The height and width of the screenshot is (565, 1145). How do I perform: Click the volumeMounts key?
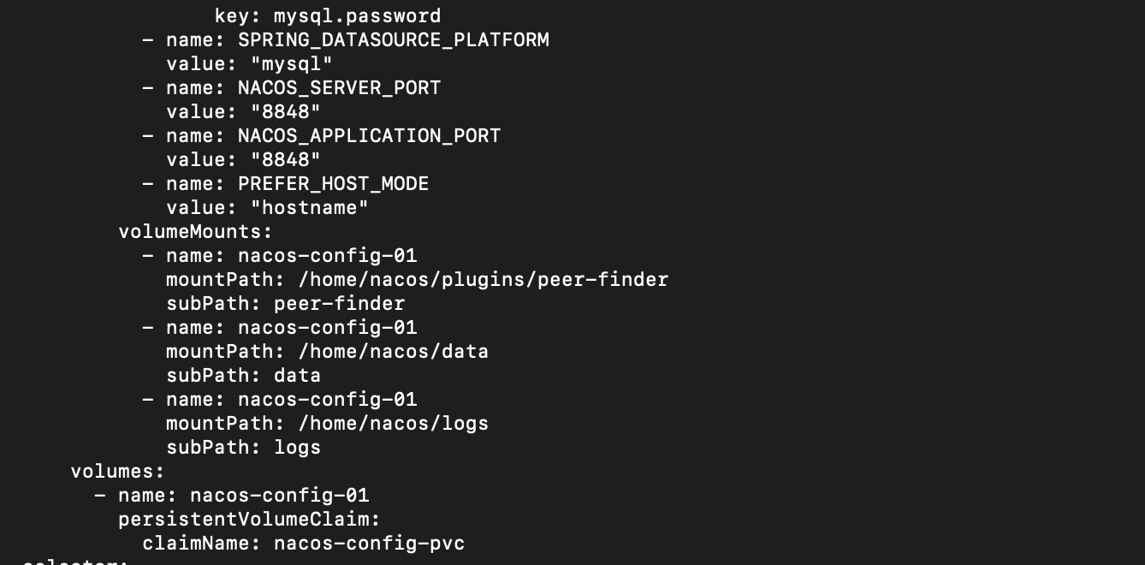[195, 232]
